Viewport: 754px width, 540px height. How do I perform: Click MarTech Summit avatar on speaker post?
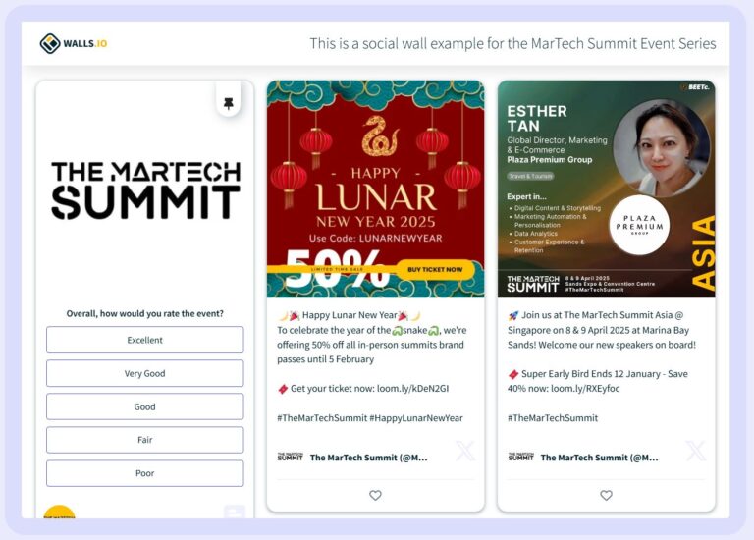[520, 457]
